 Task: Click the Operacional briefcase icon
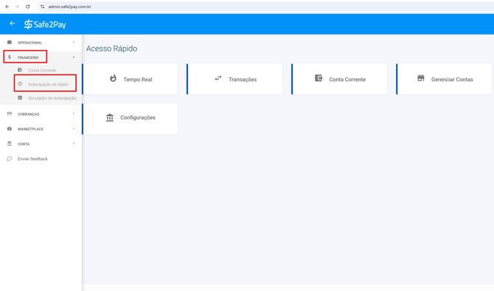[x=10, y=42]
